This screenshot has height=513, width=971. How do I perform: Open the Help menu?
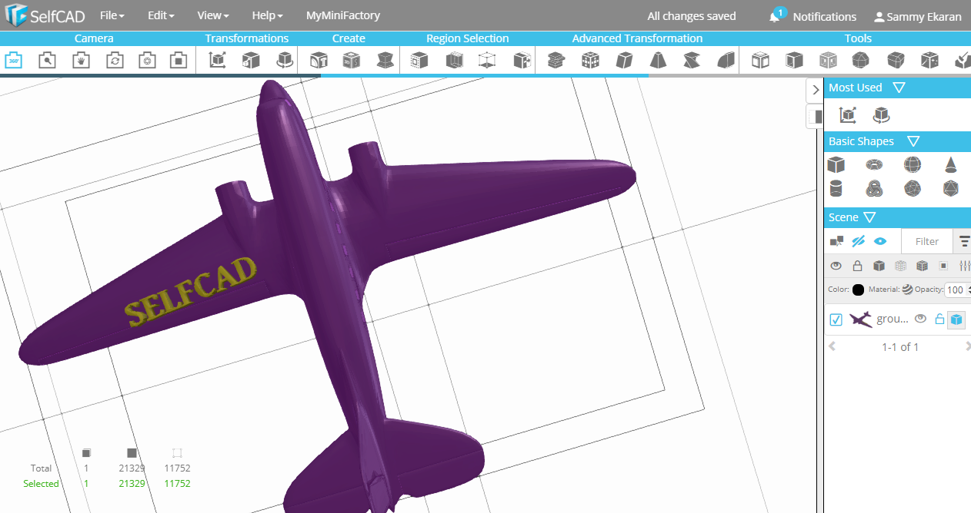268,15
